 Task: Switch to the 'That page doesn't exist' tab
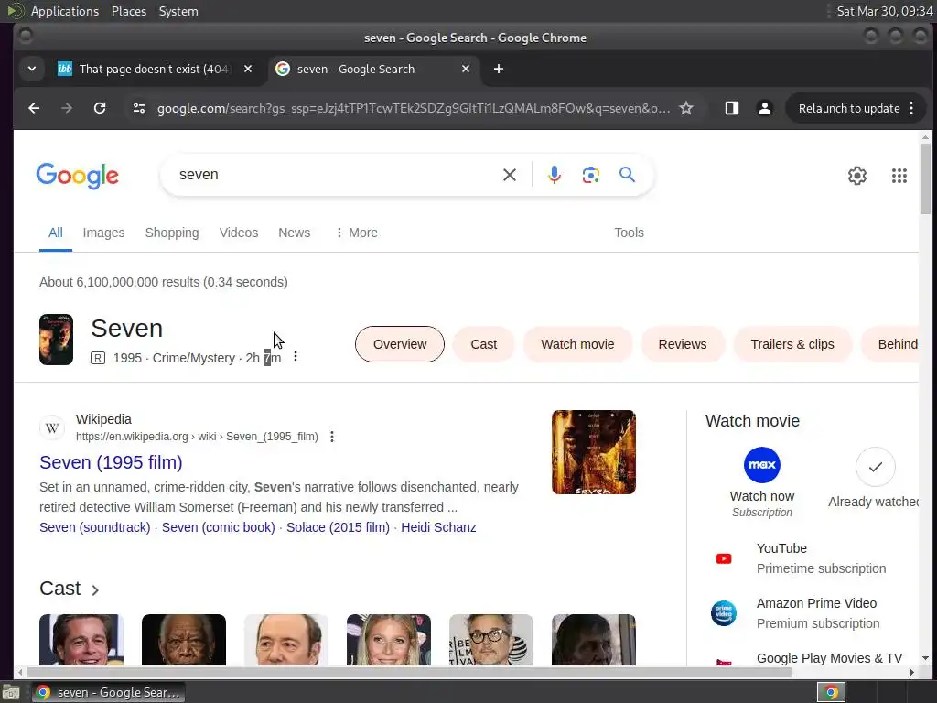click(x=154, y=69)
